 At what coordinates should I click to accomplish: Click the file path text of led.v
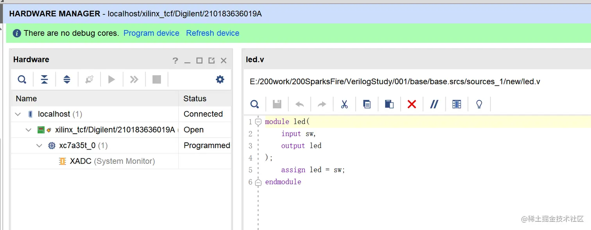[x=395, y=81]
